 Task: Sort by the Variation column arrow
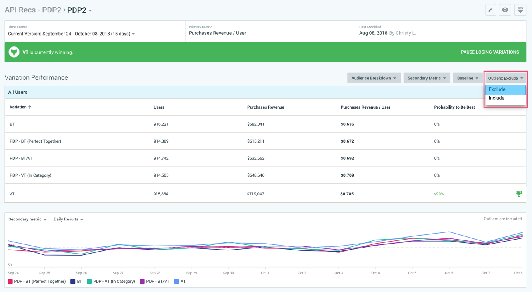tap(30, 107)
